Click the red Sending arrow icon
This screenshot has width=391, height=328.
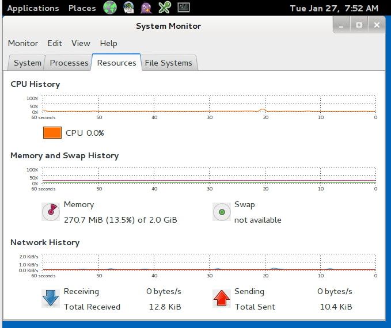click(x=221, y=298)
